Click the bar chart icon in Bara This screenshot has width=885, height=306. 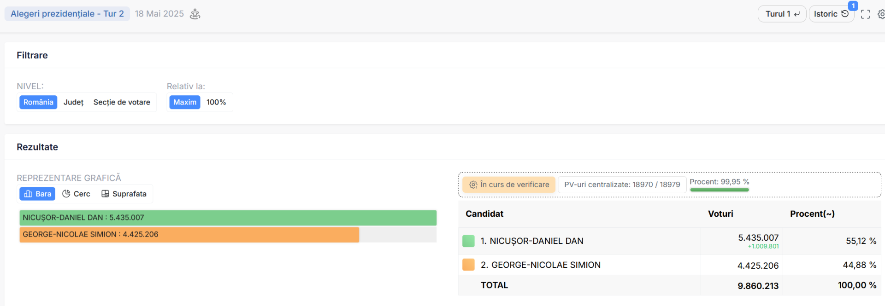click(x=28, y=194)
